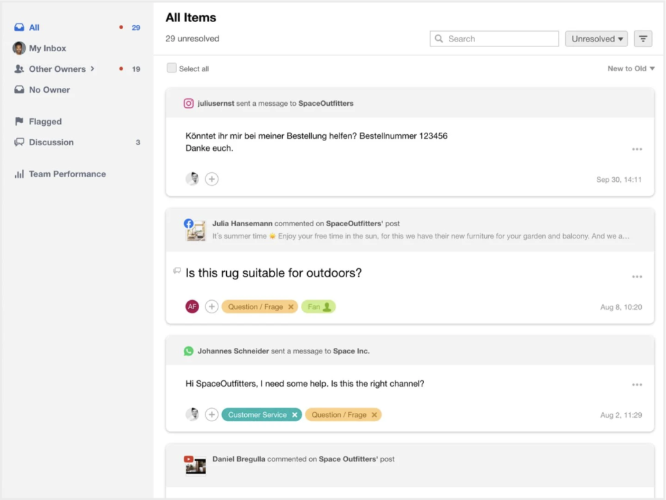Change the New to Old sort order

point(631,68)
